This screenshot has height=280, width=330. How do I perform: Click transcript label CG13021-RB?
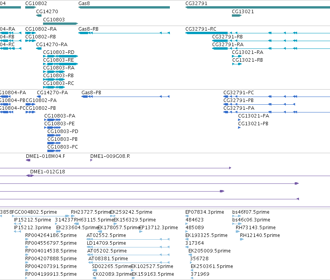247,60
